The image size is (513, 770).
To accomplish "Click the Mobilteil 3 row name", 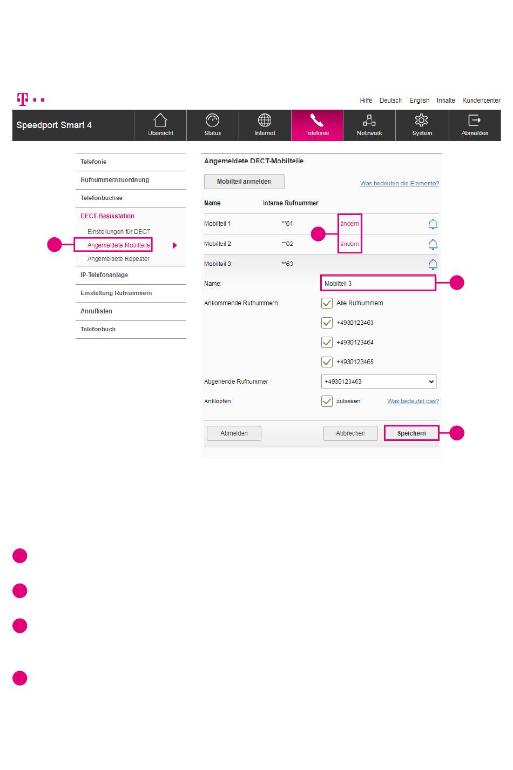I will click(218, 264).
